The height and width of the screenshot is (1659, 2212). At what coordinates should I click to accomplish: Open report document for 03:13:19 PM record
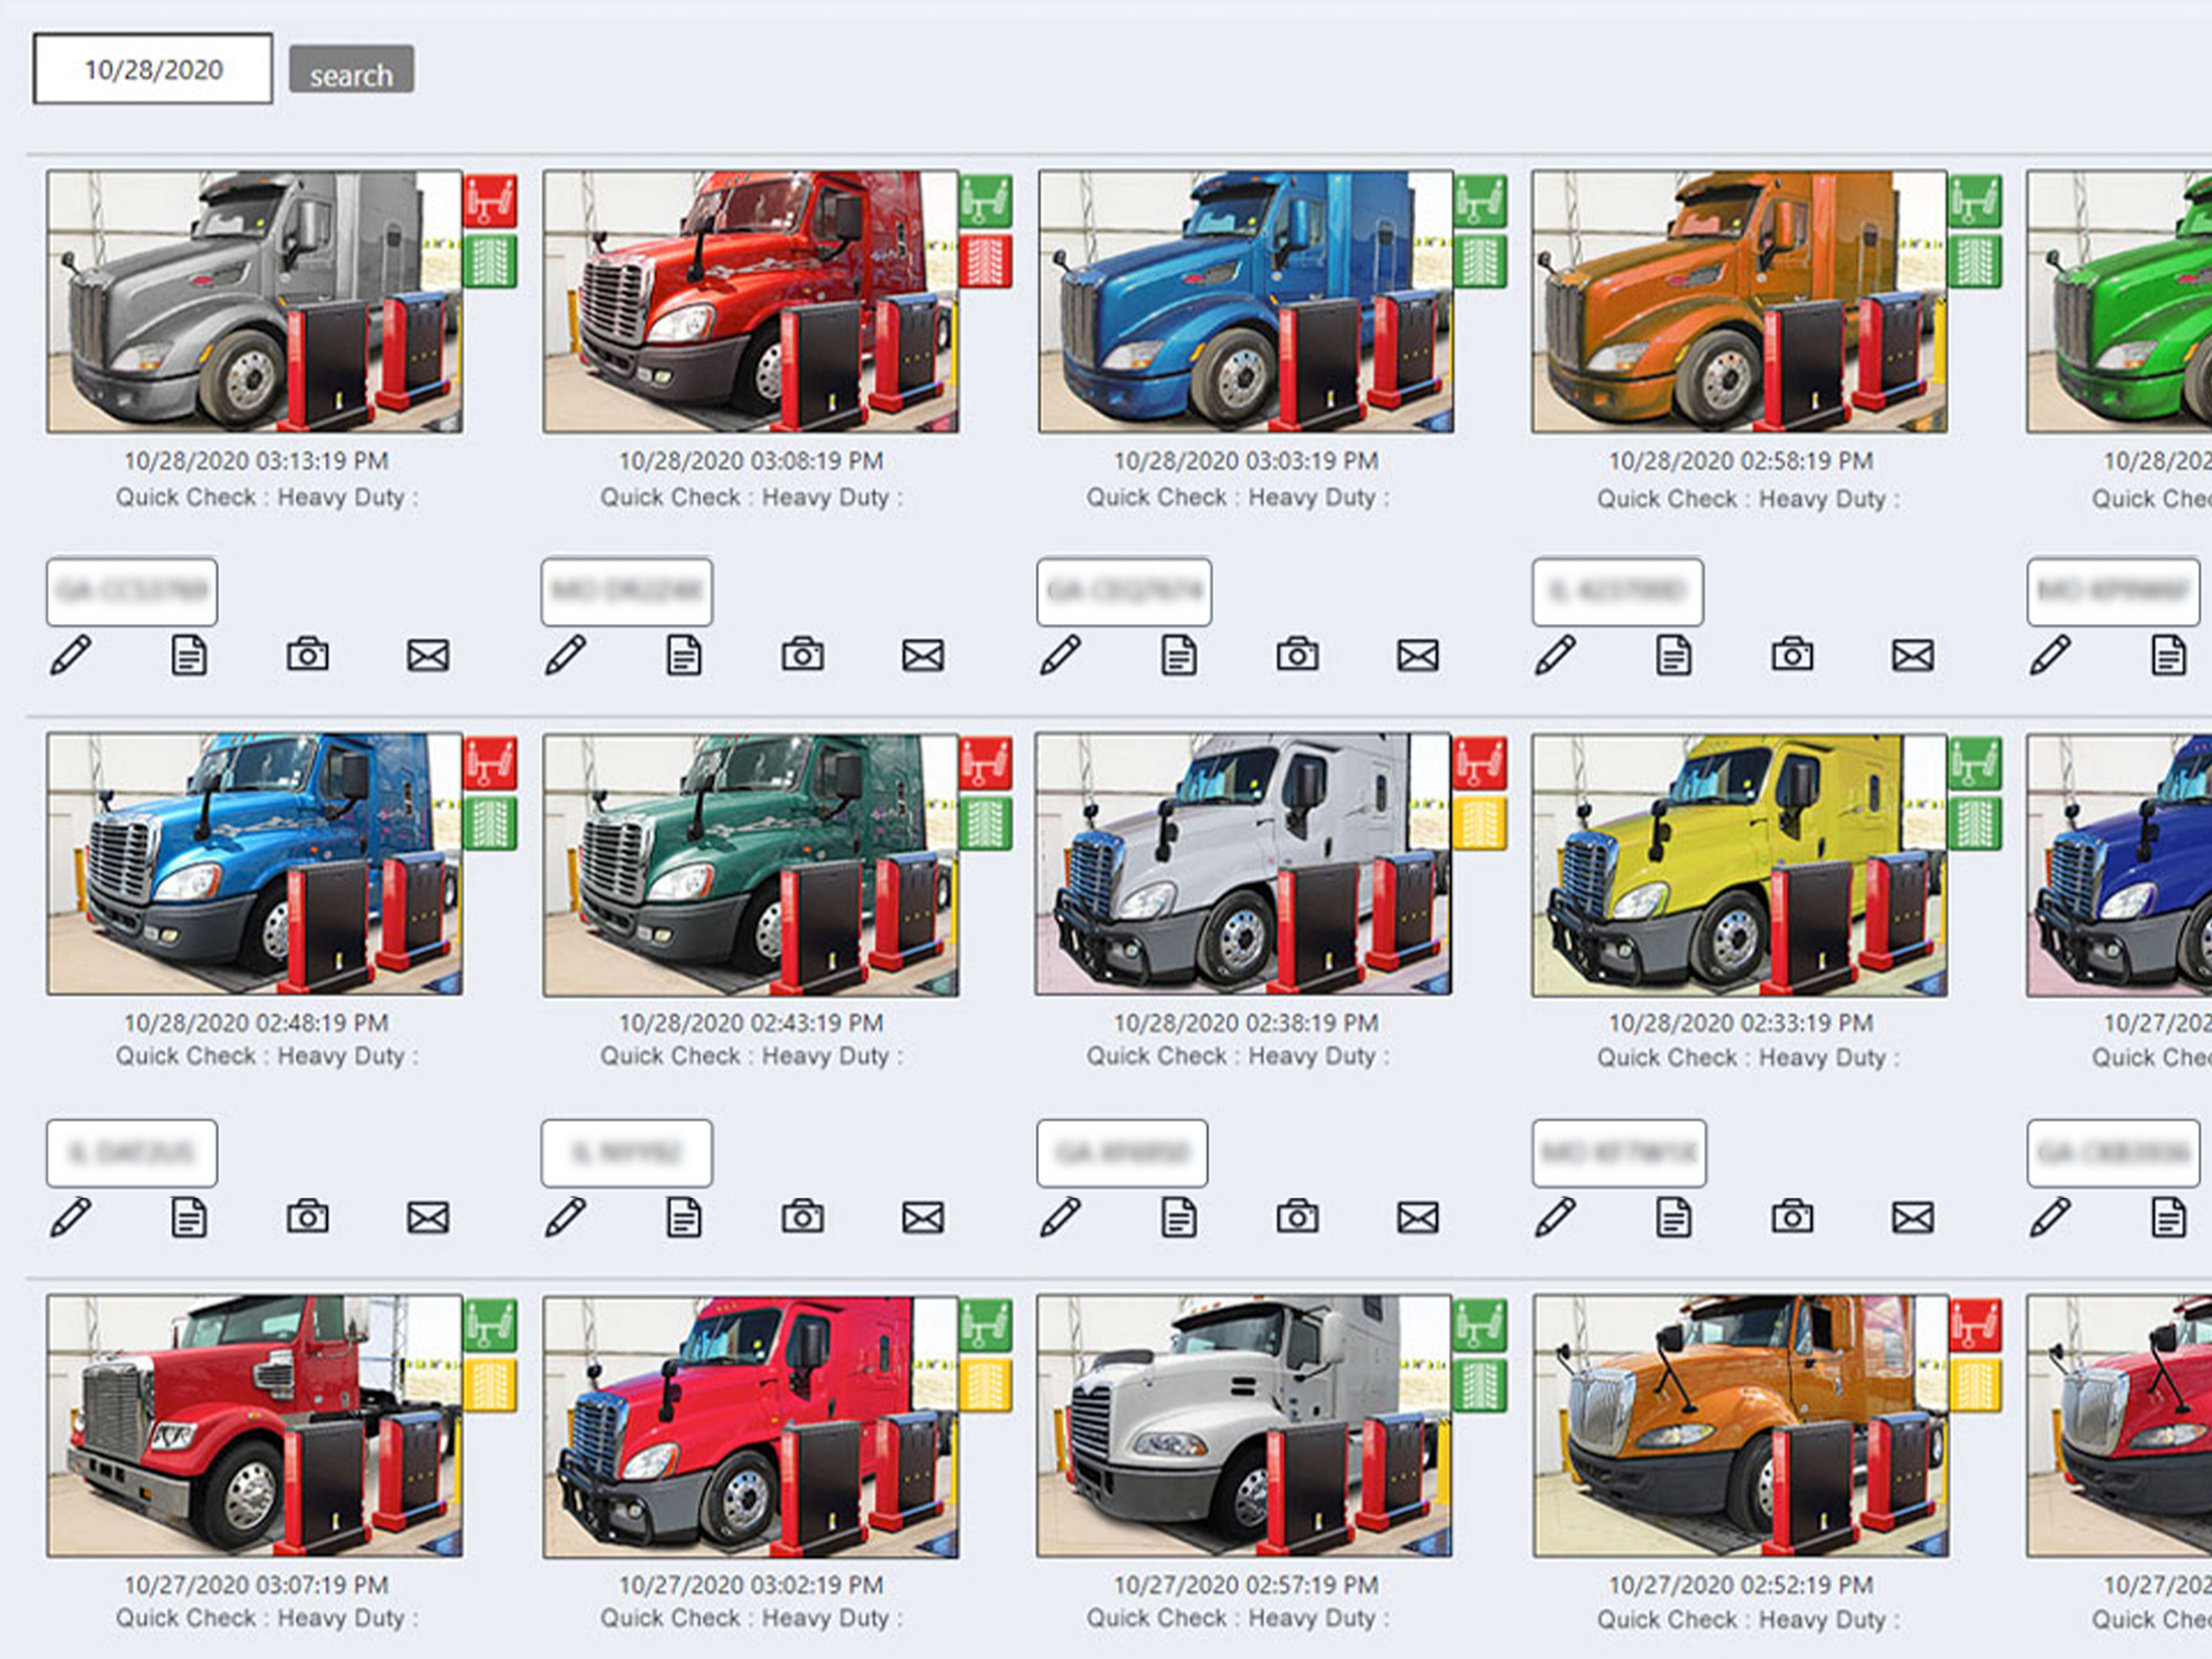click(189, 656)
